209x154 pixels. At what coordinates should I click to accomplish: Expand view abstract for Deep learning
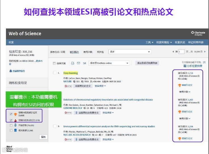pyautogui.click(x=100, y=86)
